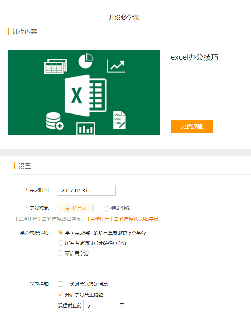Image resolution: width=251 pixels, height=316 pixels.
Task: Click the 金卡用户 最多选择5000名学员 notice
Action: [x=122, y=219]
